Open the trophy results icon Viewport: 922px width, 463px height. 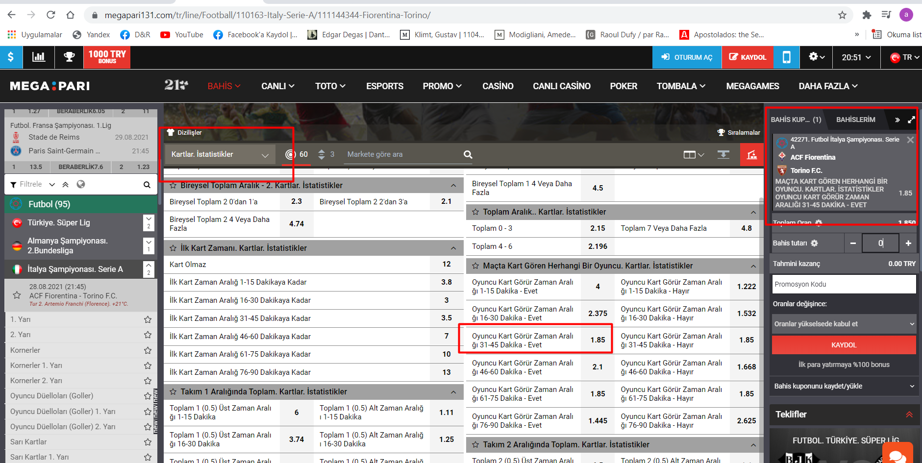(x=69, y=57)
